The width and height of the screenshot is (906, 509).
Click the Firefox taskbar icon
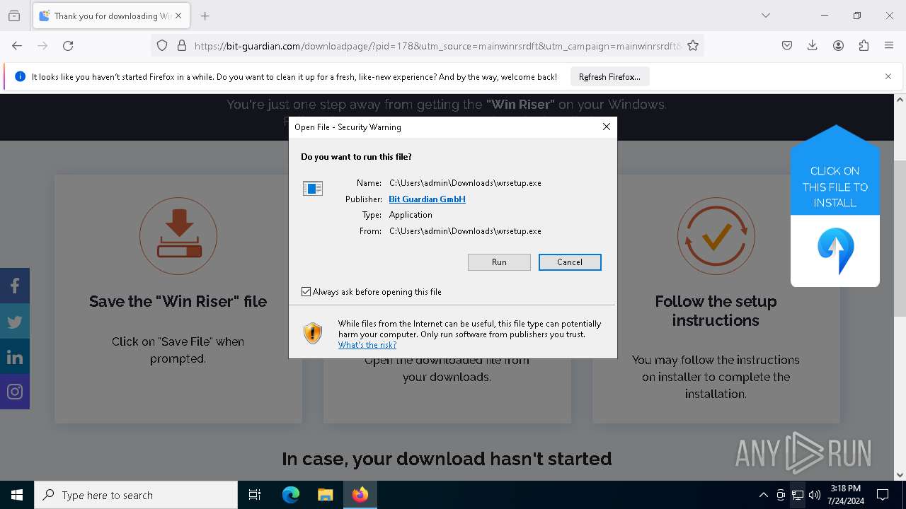[x=360, y=495]
